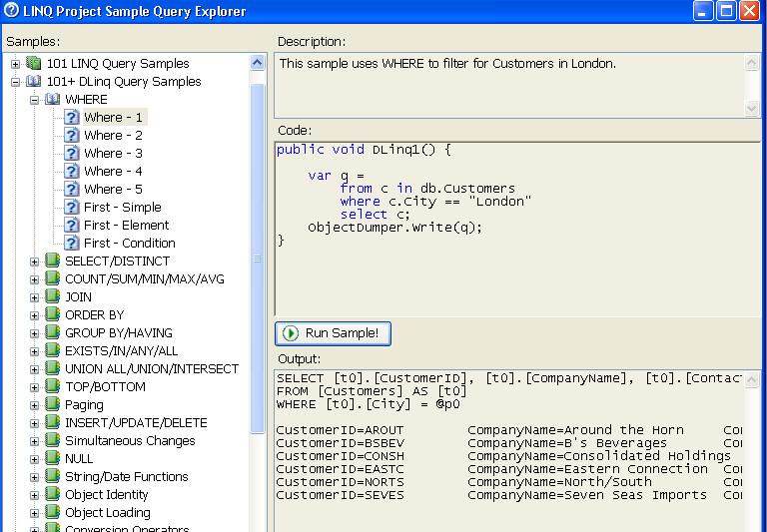This screenshot has width=767, height=532.
Task: Collapse the 101+ DLinq Query Samples node
Action: click(x=16, y=82)
